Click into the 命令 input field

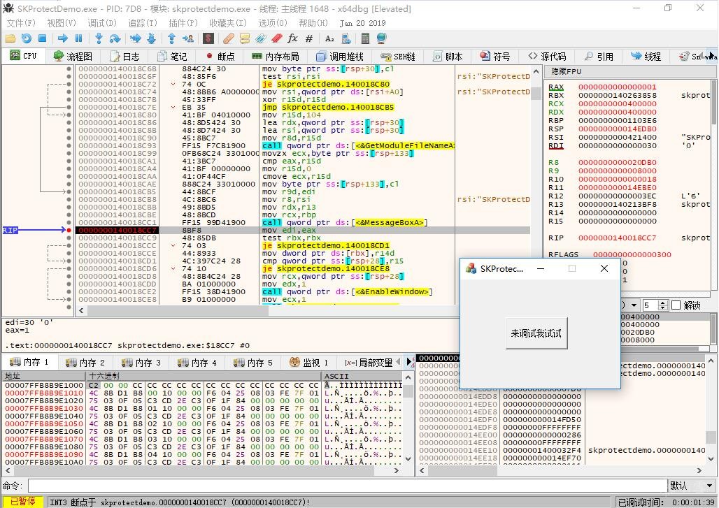coord(348,486)
